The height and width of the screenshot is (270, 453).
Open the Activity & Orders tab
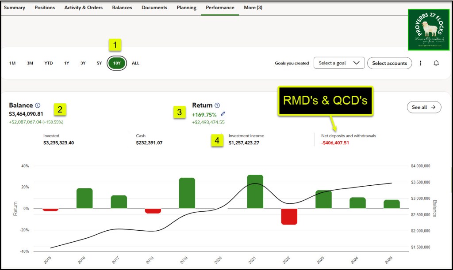coord(83,7)
